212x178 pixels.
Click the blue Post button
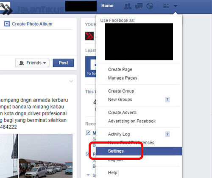click(63, 63)
